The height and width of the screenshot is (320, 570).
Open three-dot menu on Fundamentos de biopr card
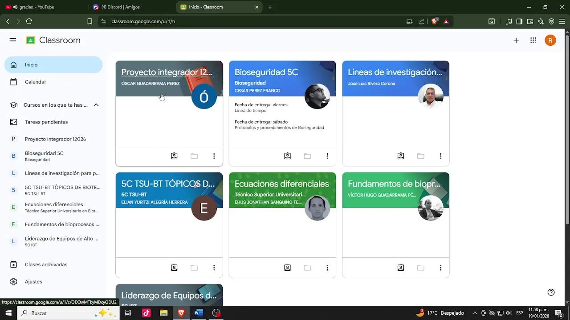[441, 268]
